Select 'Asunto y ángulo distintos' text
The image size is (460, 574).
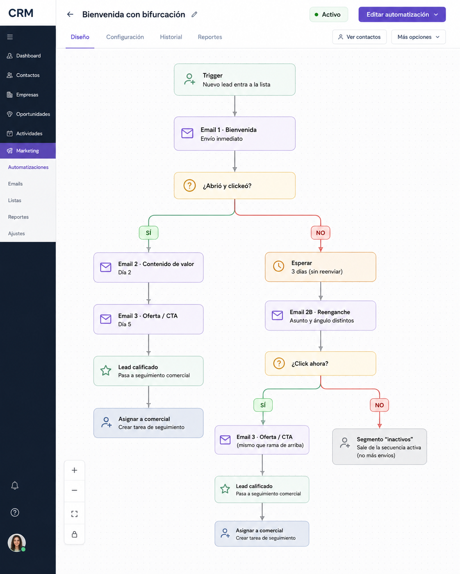322,321
